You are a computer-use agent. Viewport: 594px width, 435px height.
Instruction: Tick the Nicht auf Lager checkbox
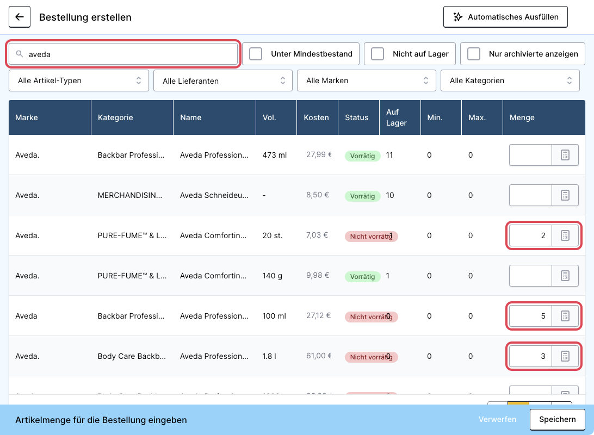point(378,54)
